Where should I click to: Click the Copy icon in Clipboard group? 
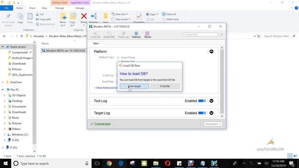point(20,16)
